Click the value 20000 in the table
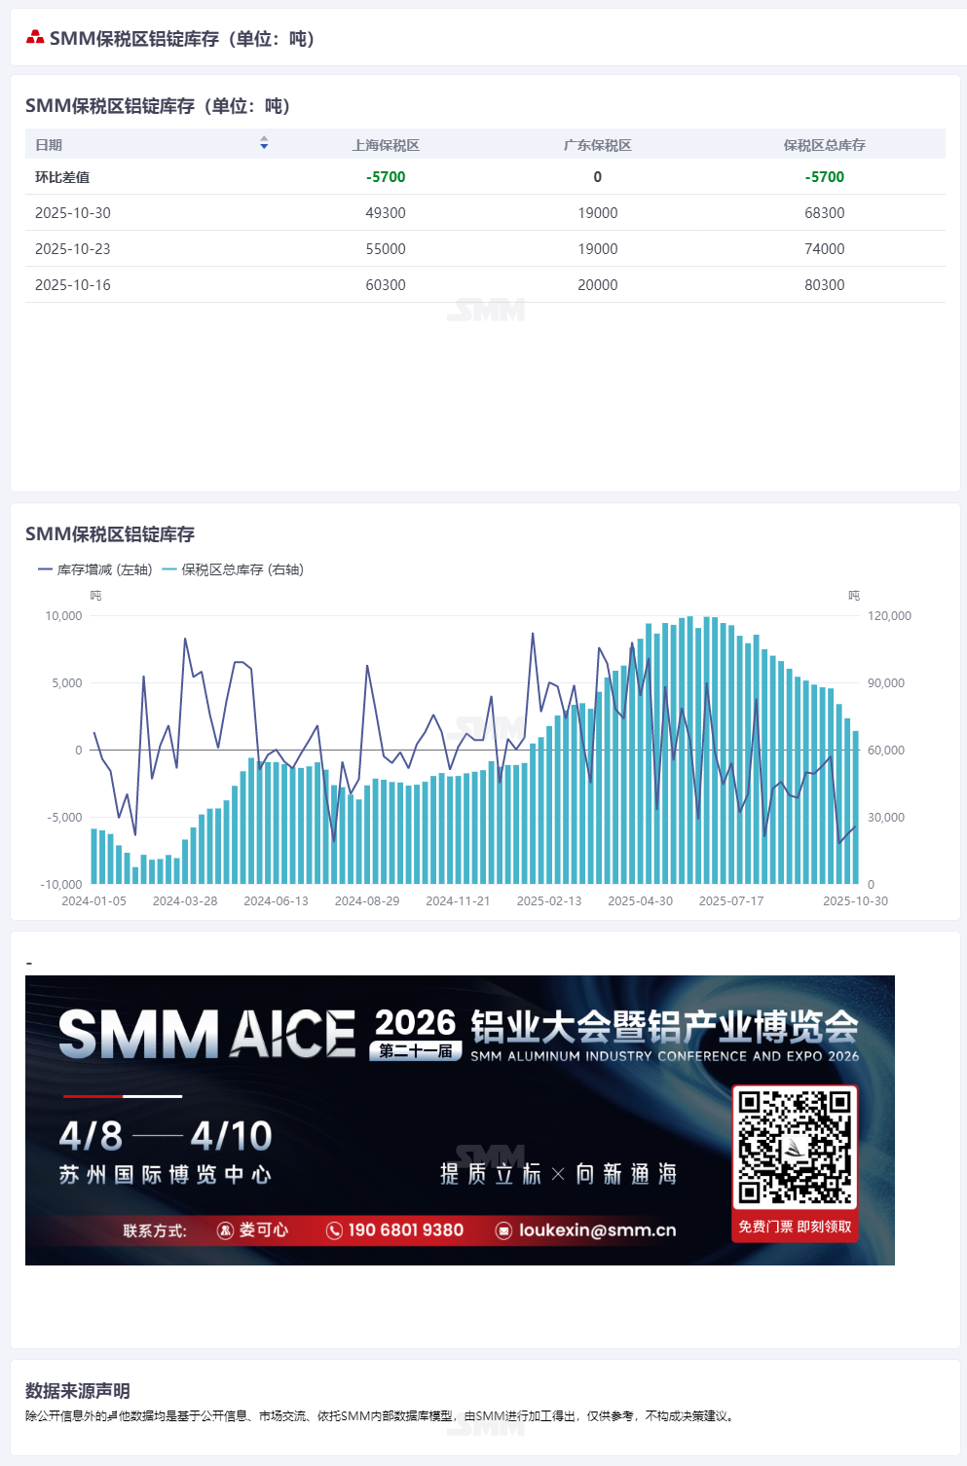The image size is (967, 1466). pos(598,285)
